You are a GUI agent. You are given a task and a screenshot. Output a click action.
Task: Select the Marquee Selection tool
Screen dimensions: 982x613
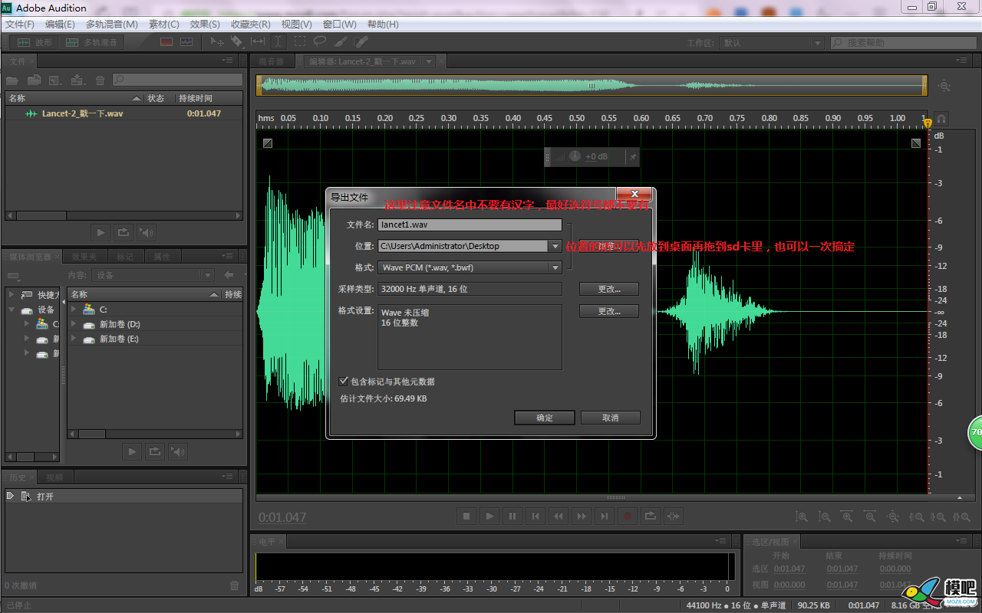(300, 42)
